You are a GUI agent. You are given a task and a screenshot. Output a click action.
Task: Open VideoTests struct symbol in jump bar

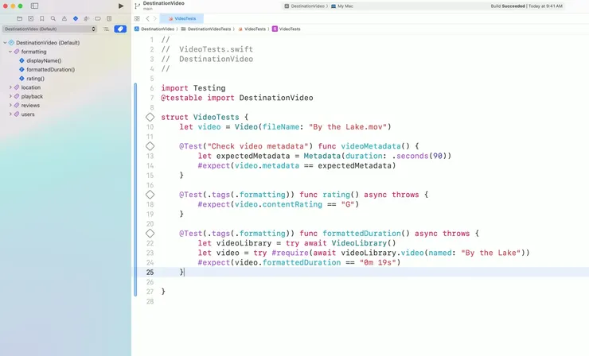tap(287, 29)
